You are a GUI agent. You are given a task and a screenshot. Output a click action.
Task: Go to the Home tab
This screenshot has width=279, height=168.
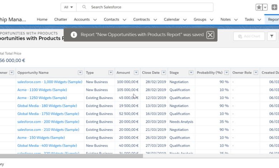pyautogui.click(x=42, y=19)
